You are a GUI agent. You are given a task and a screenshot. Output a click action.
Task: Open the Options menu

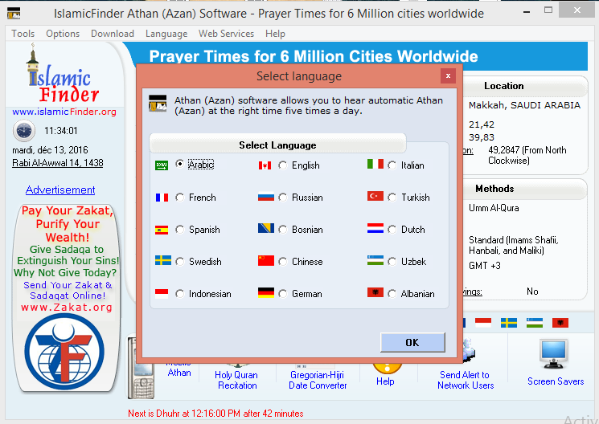coord(63,34)
